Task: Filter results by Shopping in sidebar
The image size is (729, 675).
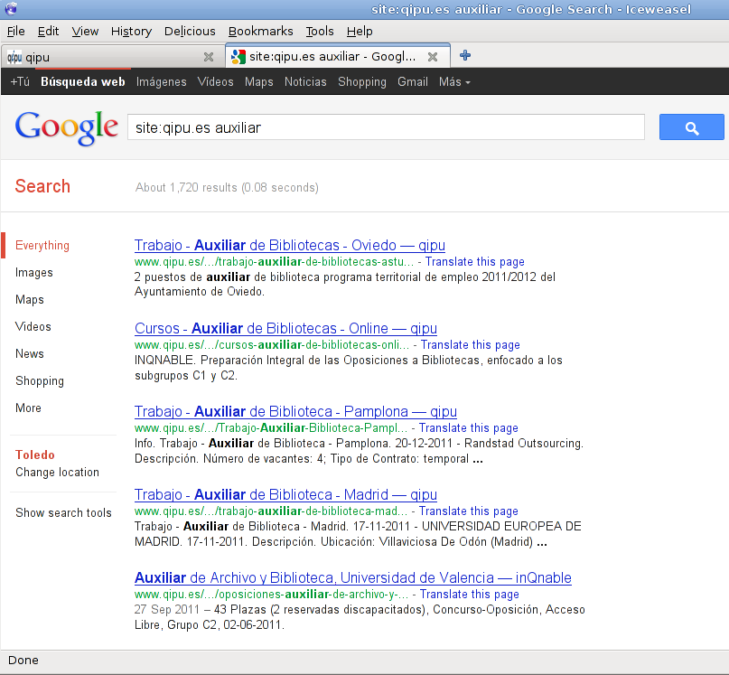Action: [x=40, y=381]
